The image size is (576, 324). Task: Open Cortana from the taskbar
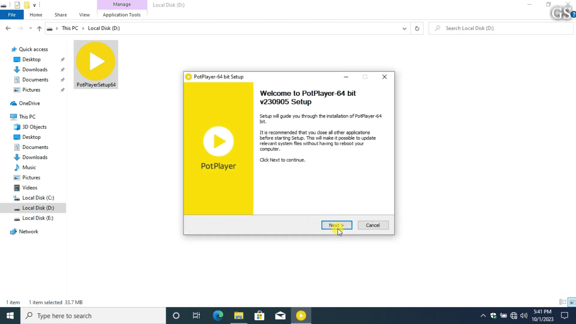click(x=176, y=316)
